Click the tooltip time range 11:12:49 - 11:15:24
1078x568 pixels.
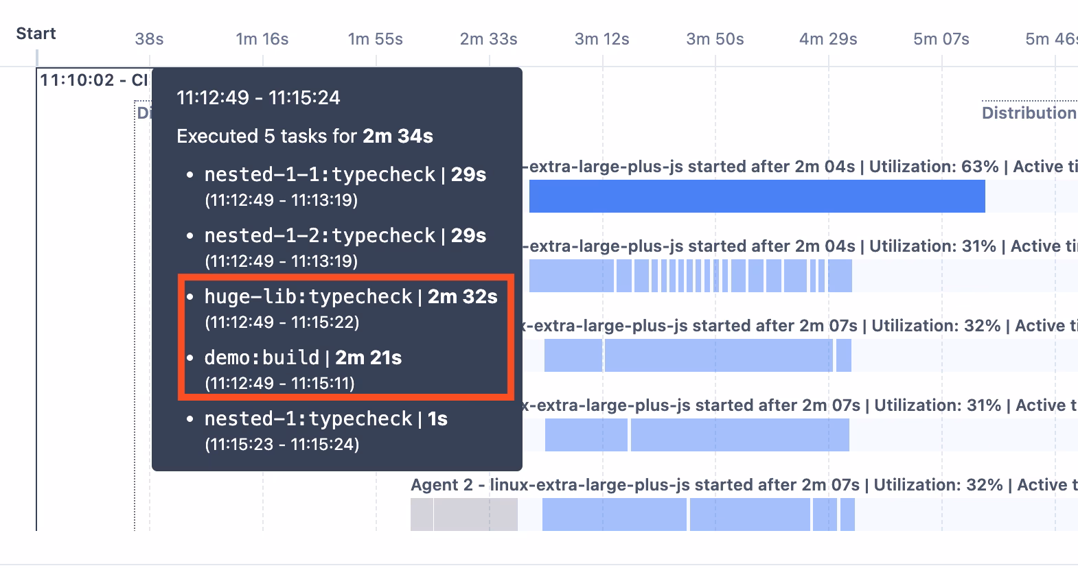(258, 97)
